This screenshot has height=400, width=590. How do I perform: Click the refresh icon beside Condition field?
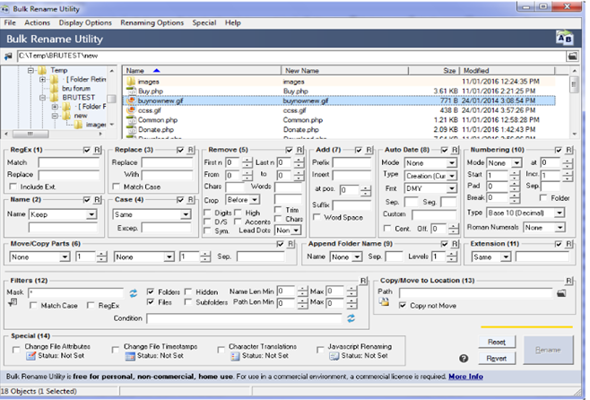click(351, 317)
